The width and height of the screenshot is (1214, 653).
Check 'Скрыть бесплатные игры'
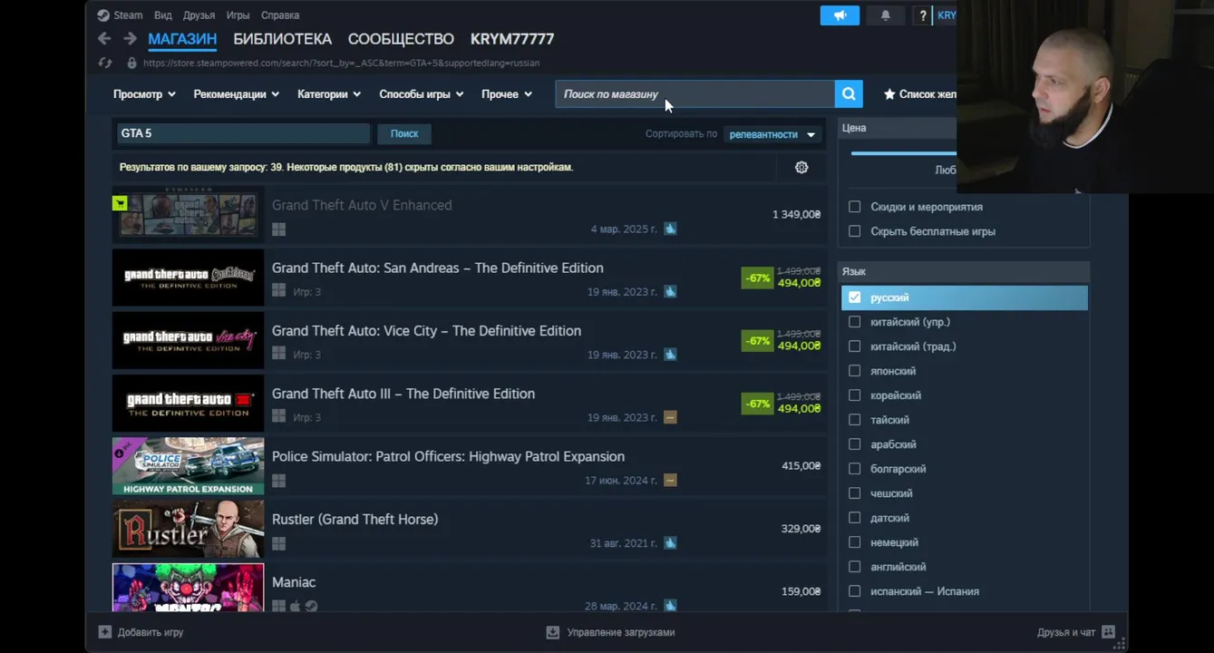pyautogui.click(x=854, y=231)
